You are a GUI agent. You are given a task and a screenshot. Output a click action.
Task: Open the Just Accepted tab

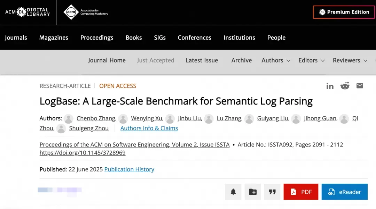click(x=156, y=60)
